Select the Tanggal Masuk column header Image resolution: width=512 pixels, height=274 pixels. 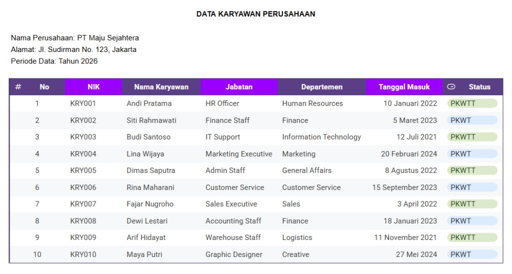(404, 87)
